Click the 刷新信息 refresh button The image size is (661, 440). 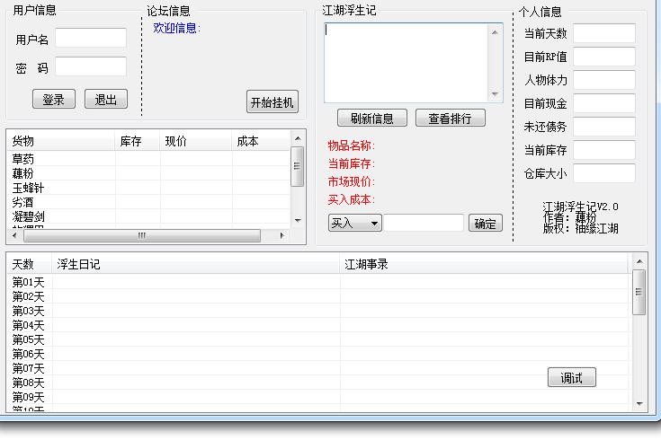point(372,119)
